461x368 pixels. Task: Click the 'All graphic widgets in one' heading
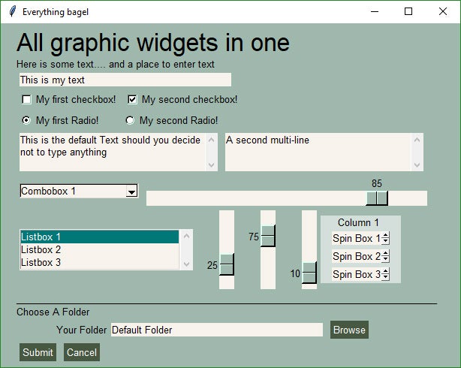click(153, 43)
